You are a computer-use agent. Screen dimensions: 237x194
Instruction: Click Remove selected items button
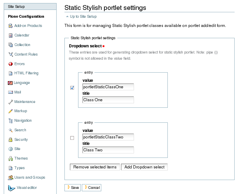tap(95, 167)
